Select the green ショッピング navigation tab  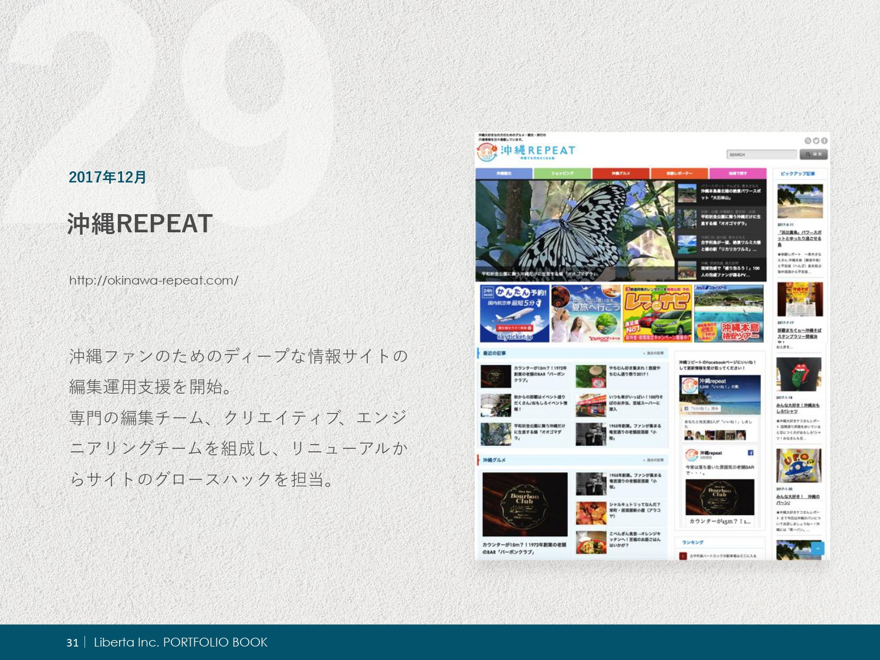click(563, 174)
